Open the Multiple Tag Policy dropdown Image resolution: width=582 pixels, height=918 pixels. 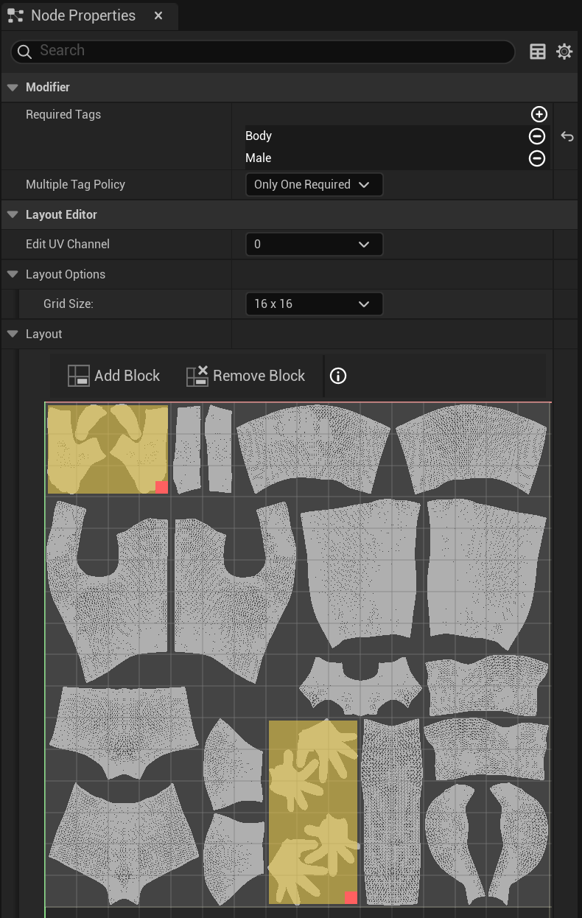314,185
